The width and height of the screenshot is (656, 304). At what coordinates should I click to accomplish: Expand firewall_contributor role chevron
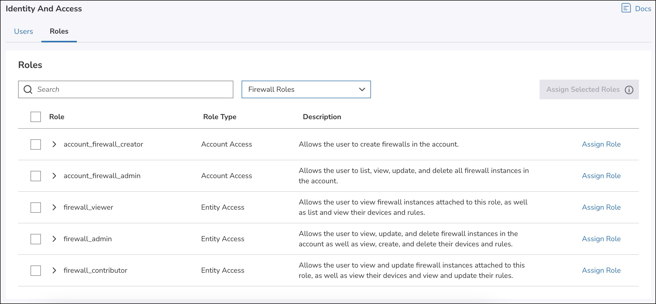point(54,270)
